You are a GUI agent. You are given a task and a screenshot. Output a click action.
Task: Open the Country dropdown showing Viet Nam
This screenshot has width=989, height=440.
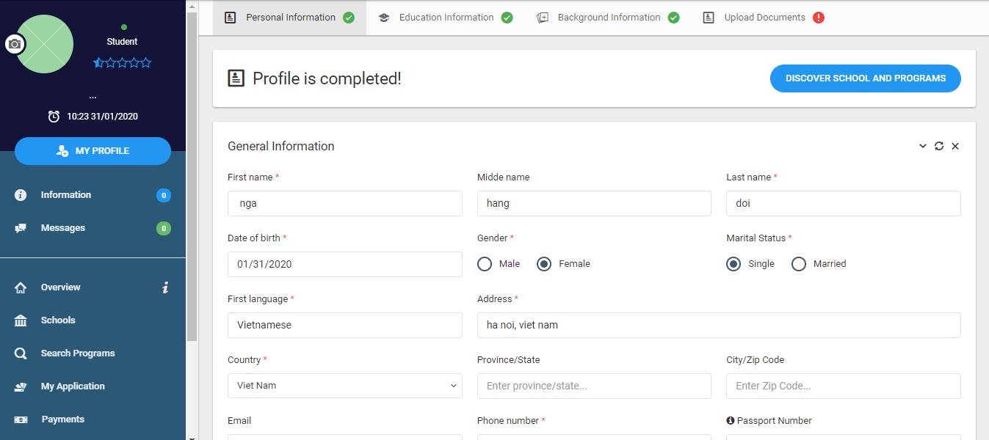[x=345, y=386]
